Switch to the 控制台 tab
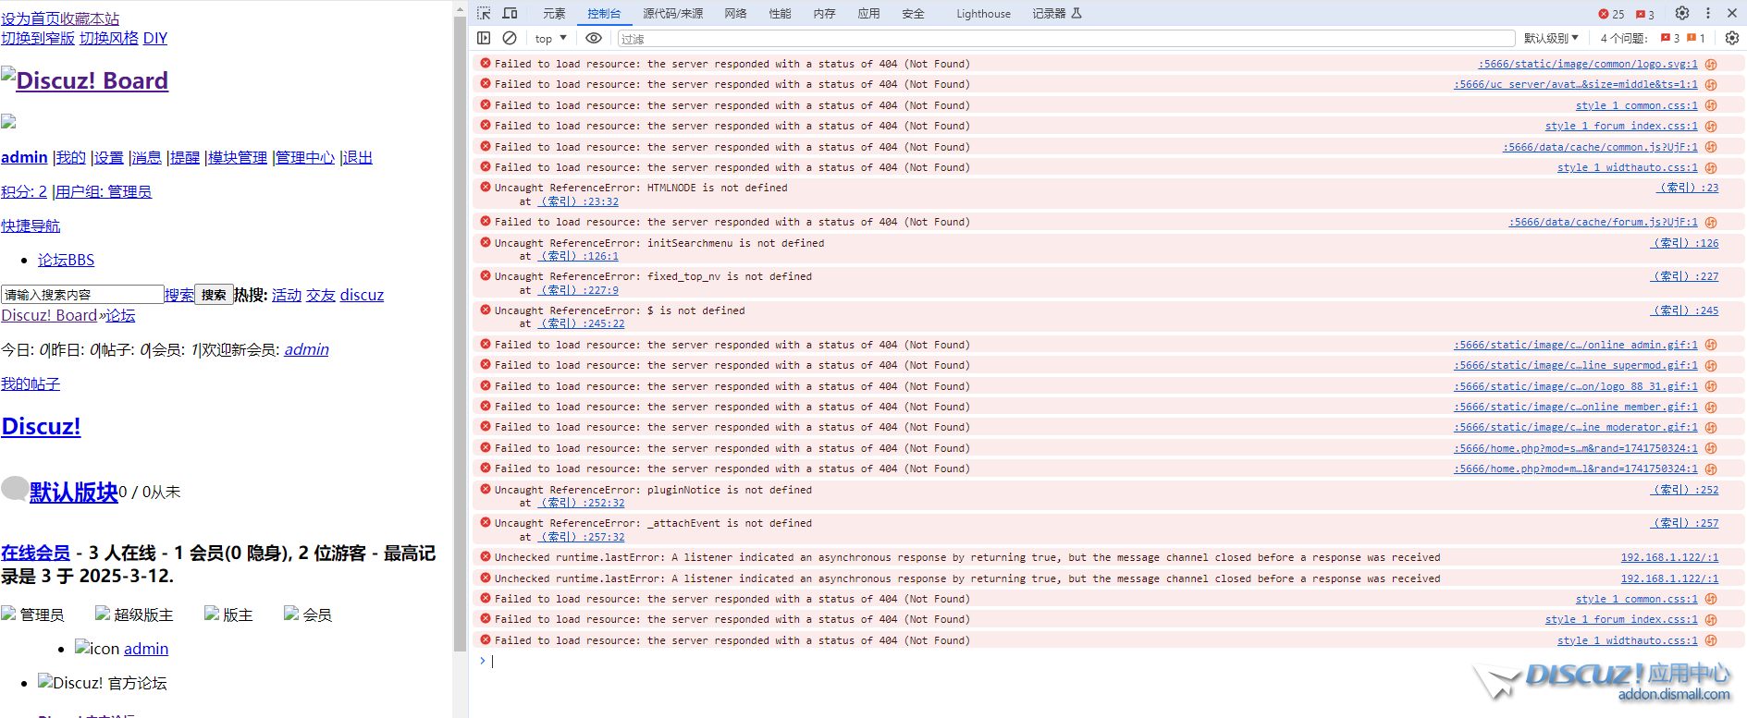Viewport: 1747px width, 718px height. pyautogui.click(x=604, y=13)
